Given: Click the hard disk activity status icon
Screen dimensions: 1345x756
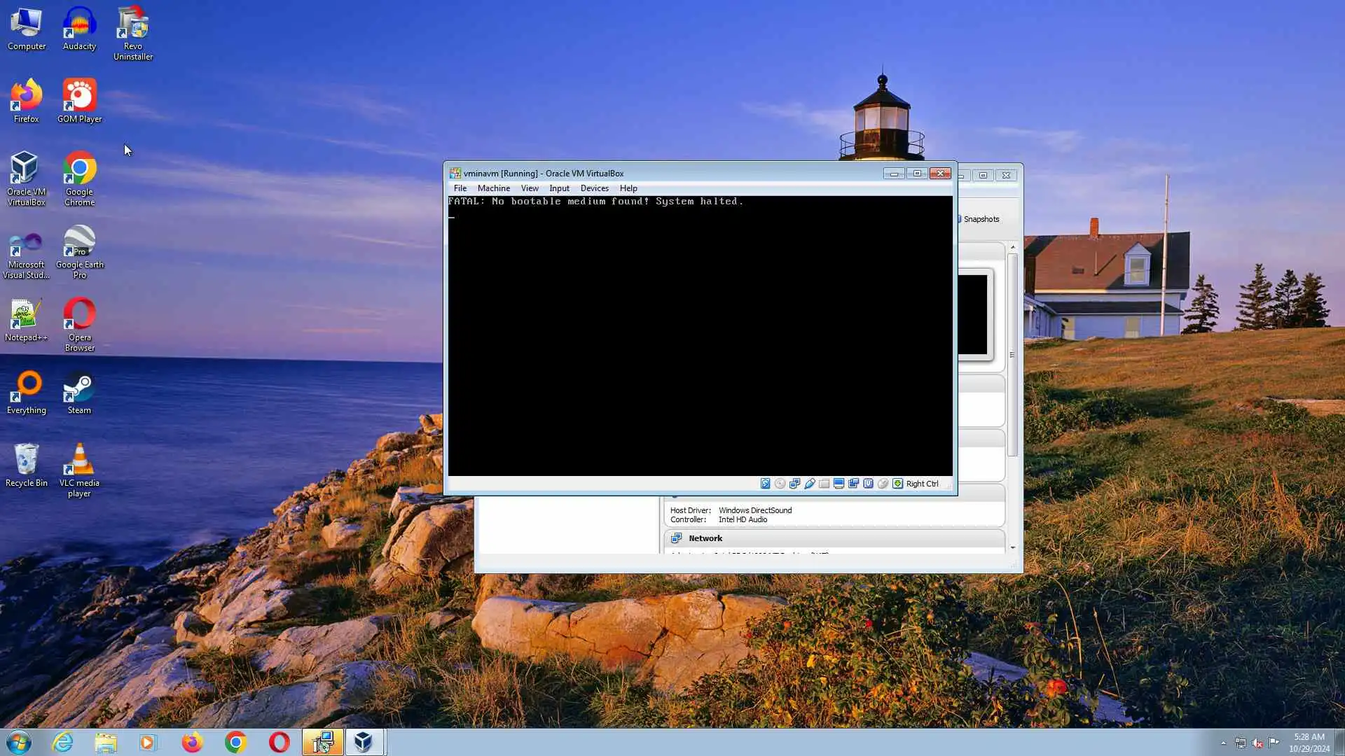Looking at the screenshot, I should point(765,484).
